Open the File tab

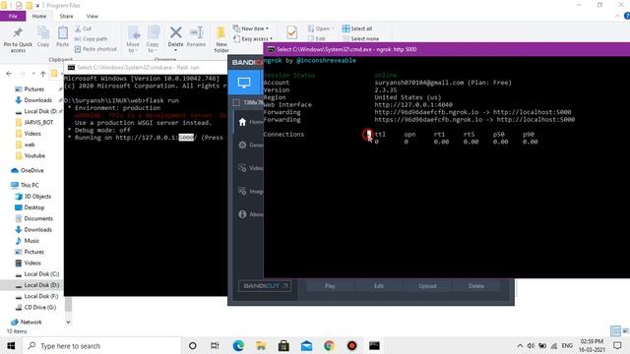[x=13, y=16]
